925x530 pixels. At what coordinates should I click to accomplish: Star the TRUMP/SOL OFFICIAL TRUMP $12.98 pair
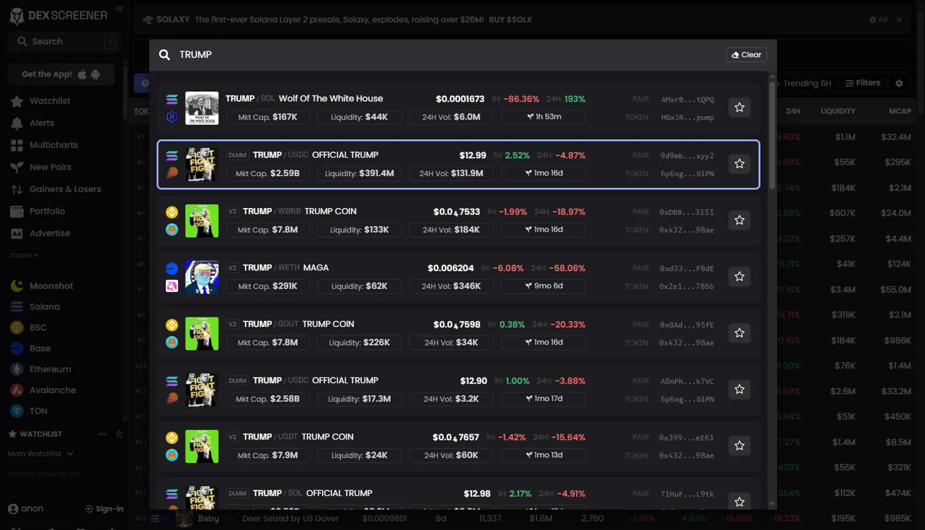(x=739, y=501)
